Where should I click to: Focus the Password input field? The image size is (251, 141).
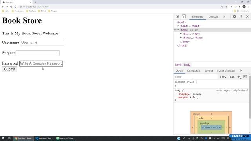pyautogui.click(x=41, y=63)
